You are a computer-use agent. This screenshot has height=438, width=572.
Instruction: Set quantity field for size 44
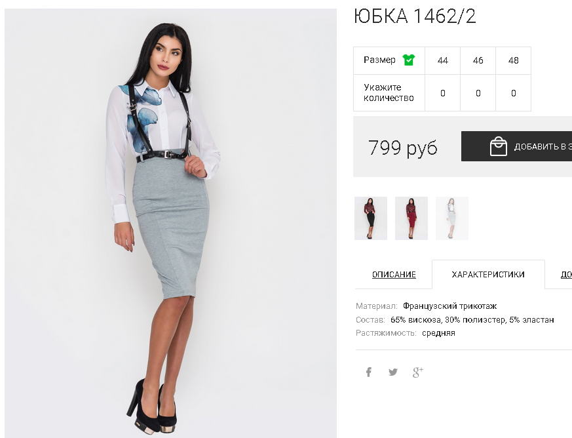442,93
